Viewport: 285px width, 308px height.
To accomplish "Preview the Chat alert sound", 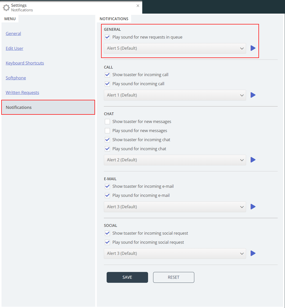I will 253,160.
